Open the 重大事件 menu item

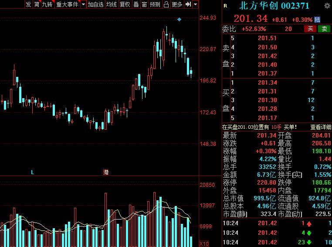68,4
